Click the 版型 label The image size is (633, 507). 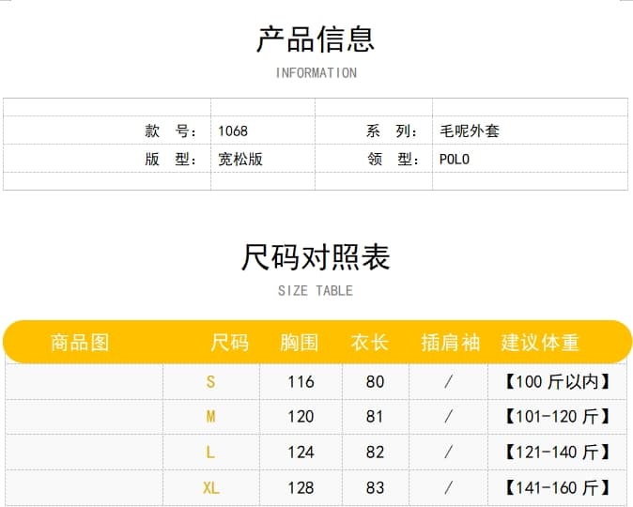[171, 159]
